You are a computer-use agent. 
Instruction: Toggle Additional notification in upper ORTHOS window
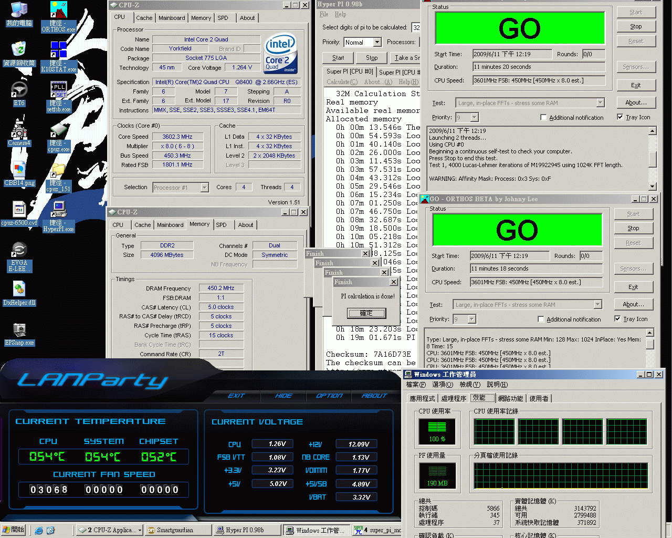(543, 118)
